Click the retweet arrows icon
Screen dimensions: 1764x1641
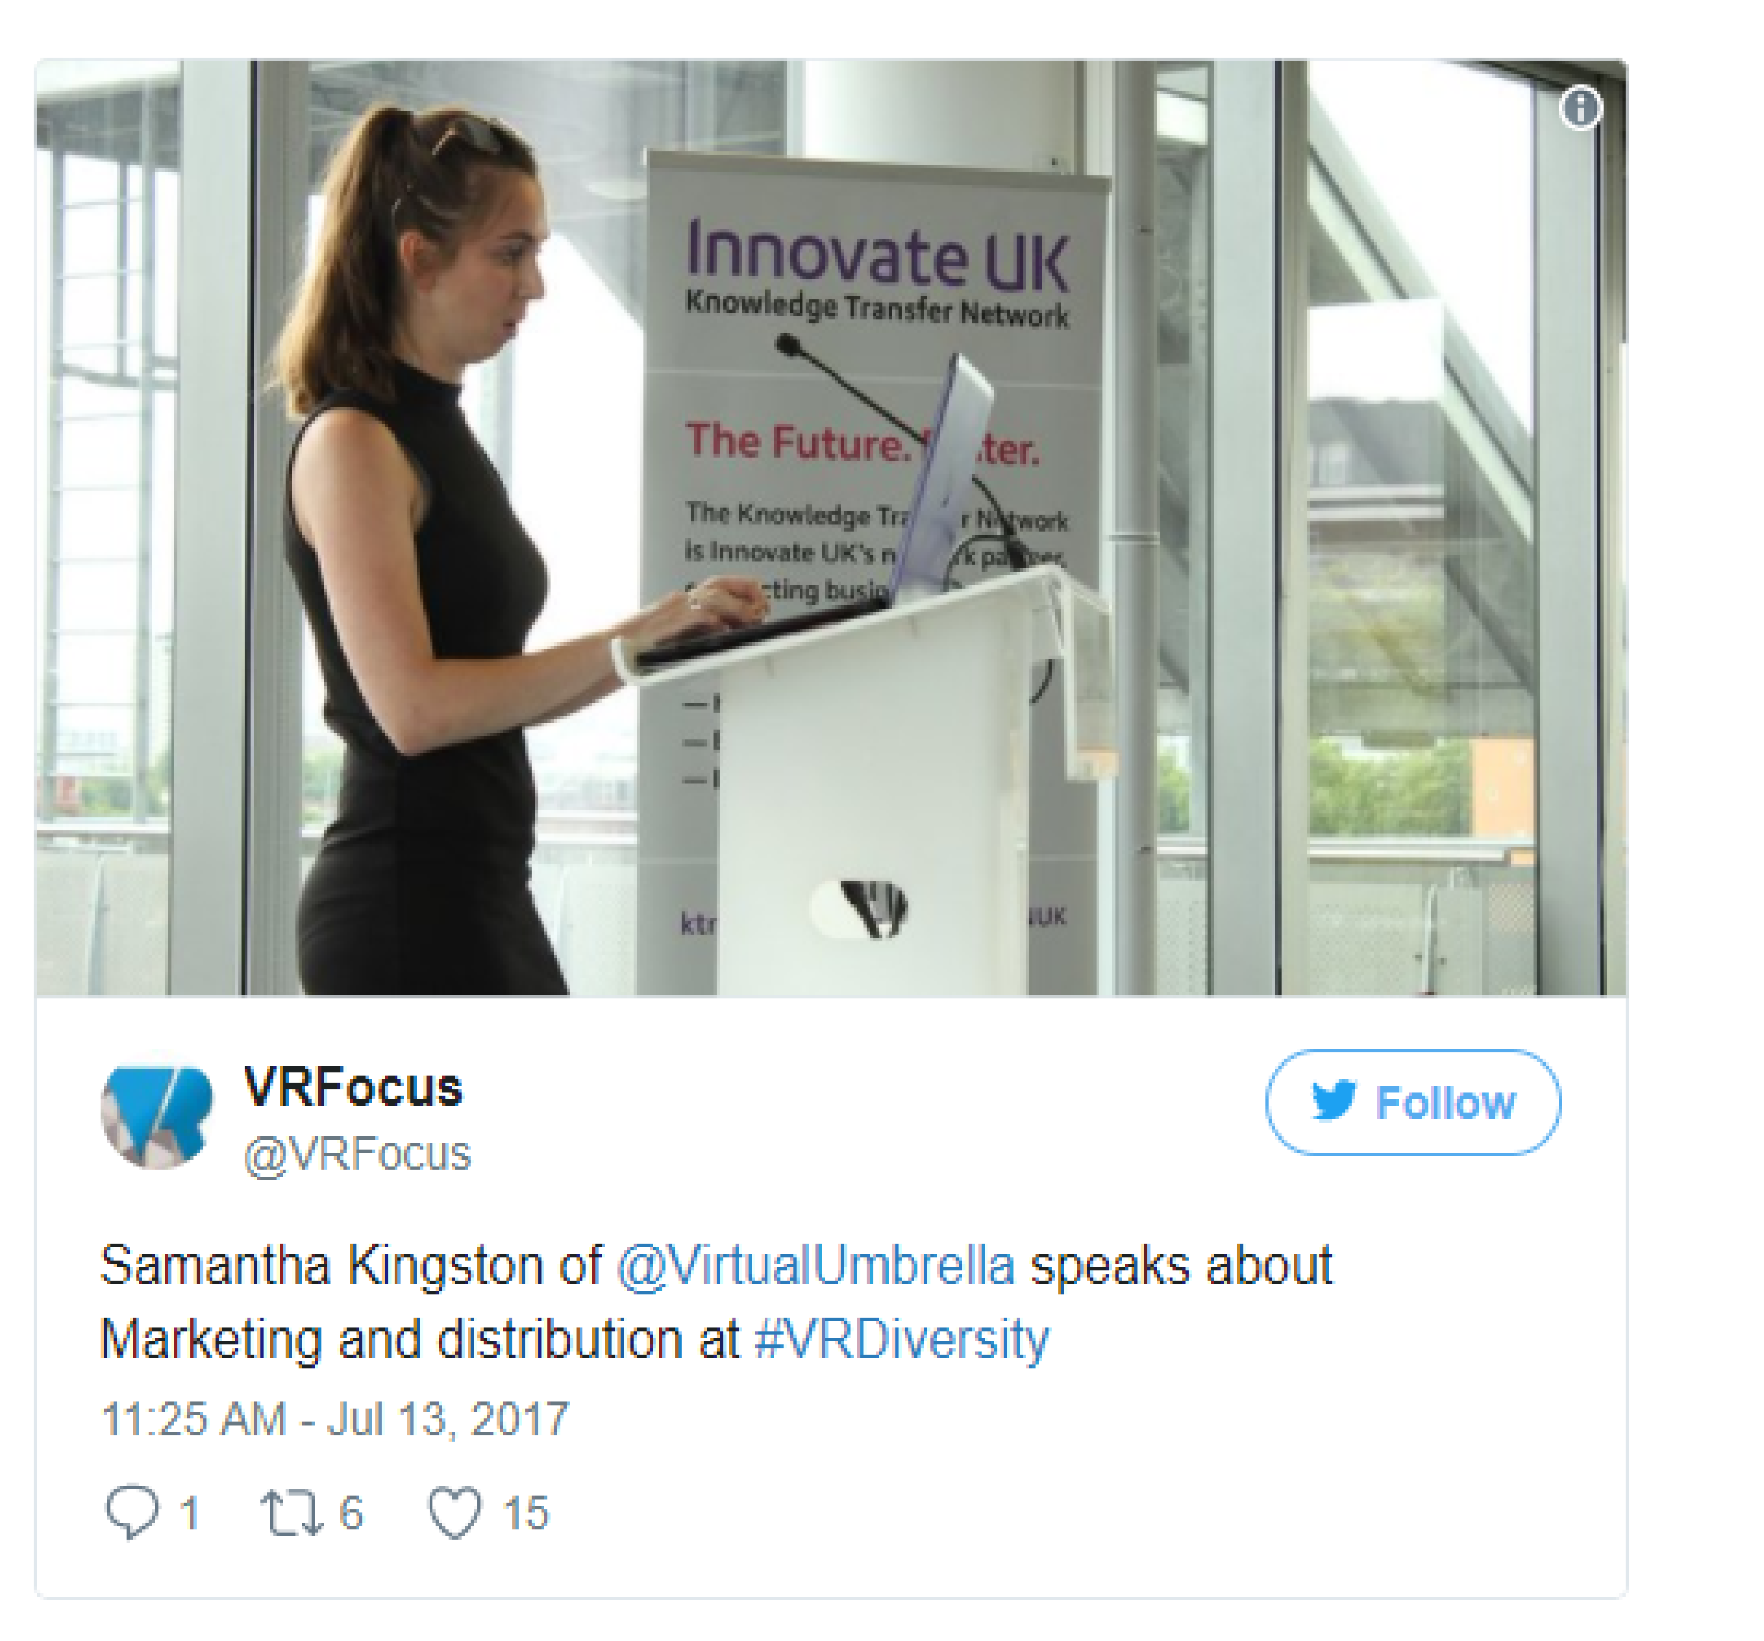pyautogui.click(x=291, y=1512)
